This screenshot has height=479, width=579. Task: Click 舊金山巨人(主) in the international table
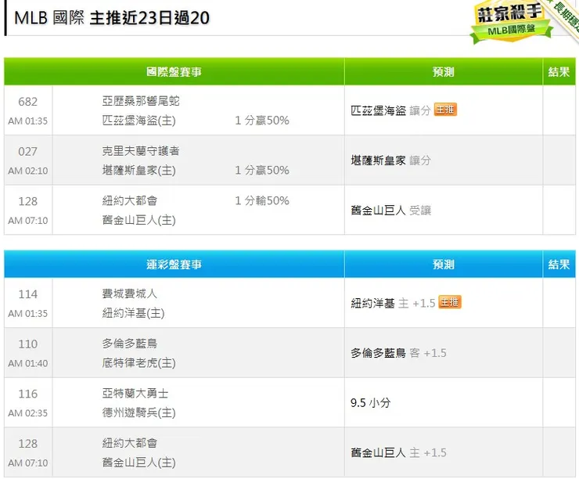pyautogui.click(x=138, y=220)
